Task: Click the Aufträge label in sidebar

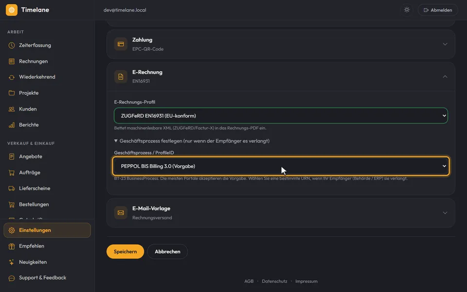Action: (x=30, y=172)
